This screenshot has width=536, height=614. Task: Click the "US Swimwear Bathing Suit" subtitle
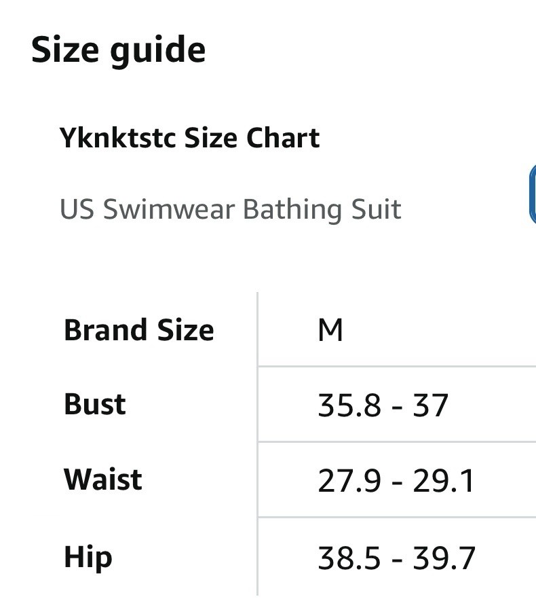(x=230, y=209)
